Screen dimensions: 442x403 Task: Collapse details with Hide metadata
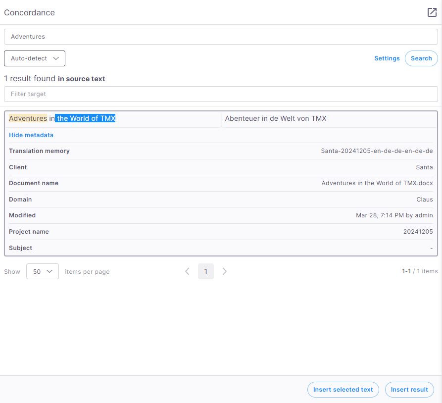[x=31, y=135]
